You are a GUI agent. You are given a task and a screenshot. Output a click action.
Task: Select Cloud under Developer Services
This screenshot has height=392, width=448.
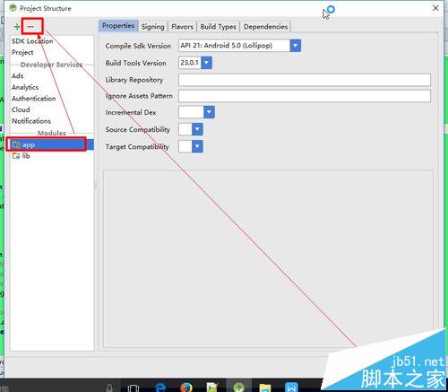[21, 109]
